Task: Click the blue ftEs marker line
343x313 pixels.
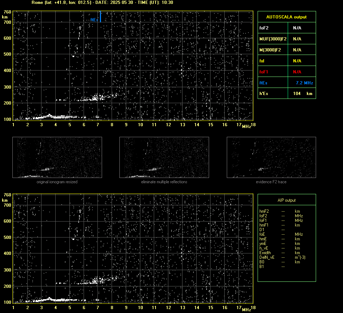Action: coord(100,17)
